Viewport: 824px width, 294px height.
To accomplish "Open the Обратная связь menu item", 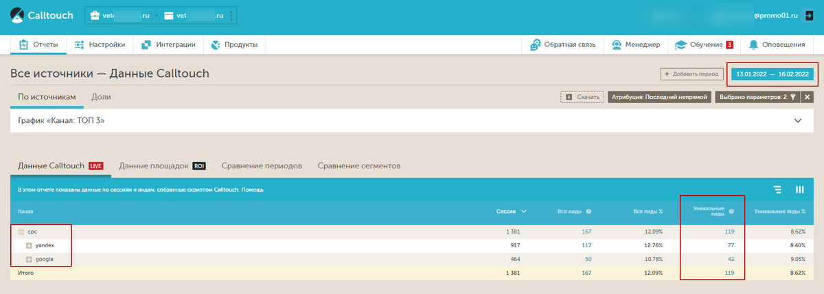I will (x=562, y=45).
